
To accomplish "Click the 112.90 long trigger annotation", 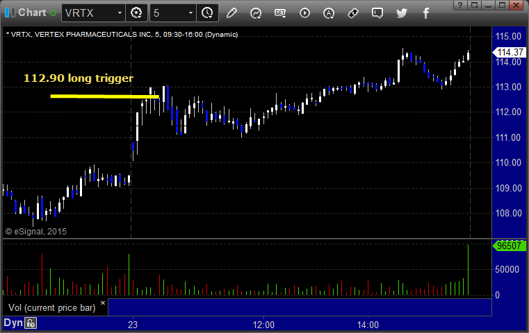I will (x=79, y=78).
